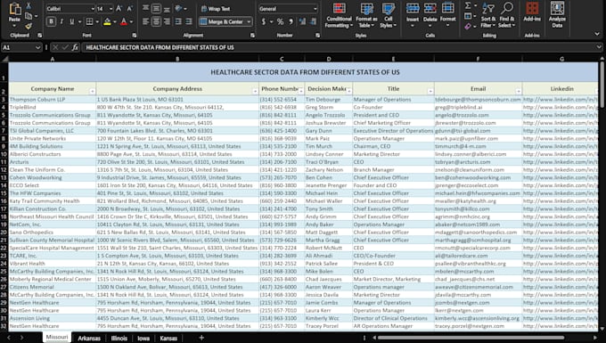Align text left
This screenshot has height=343, width=606.
[x=145, y=21]
